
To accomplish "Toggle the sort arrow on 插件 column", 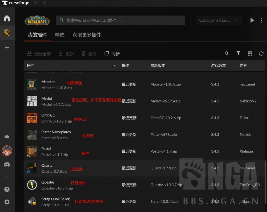I will point(115,66).
